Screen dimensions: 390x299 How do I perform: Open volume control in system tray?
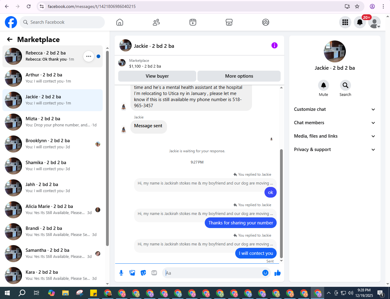351,293
